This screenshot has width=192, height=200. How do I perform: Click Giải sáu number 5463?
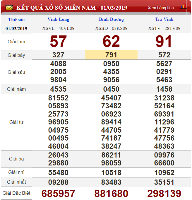click(x=164, y=80)
